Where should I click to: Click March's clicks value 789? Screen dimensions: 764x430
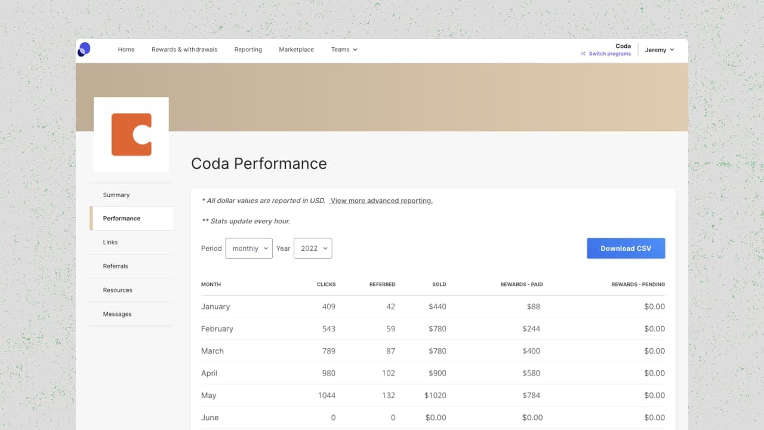coord(328,351)
